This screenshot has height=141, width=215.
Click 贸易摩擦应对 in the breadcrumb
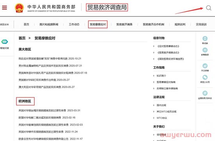coord(45,38)
